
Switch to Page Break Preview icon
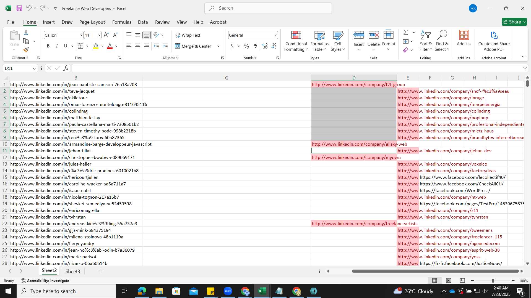[462, 281]
